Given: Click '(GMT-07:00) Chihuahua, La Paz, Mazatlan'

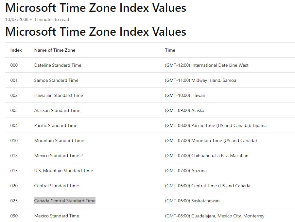Looking at the screenshot, I should [207, 156].
